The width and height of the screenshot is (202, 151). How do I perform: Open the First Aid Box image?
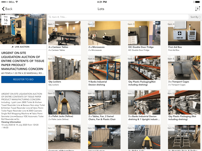tap(184, 33)
